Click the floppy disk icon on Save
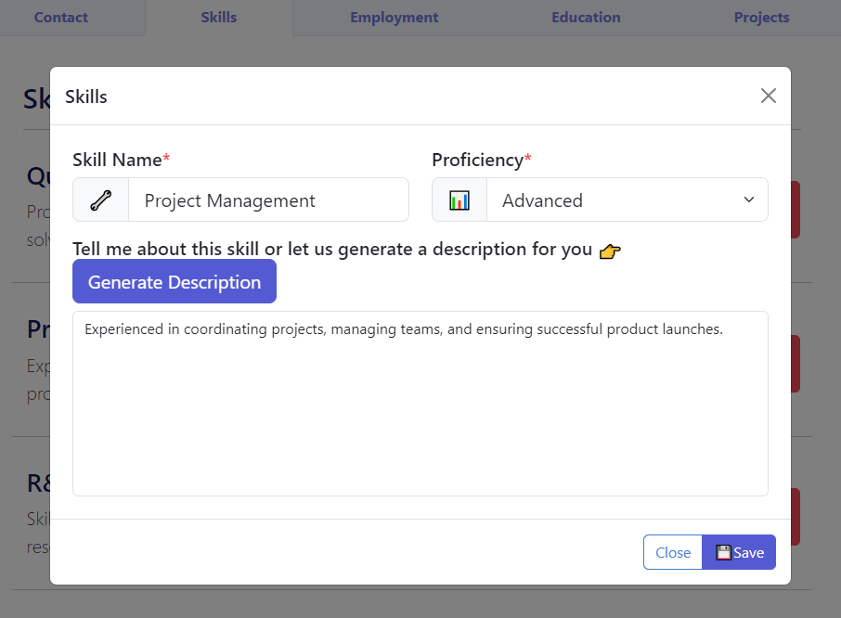841x618 pixels. click(722, 551)
